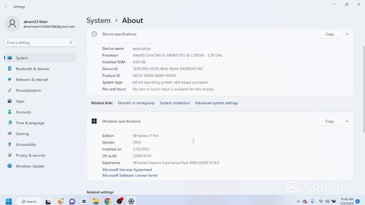Open the Chat app on taskbar
The width and height of the screenshot is (365, 205).
[x=72, y=201]
